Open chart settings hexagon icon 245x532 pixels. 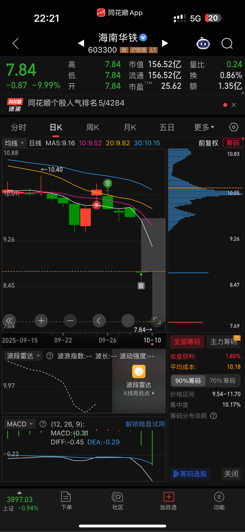pyautogui.click(x=234, y=127)
